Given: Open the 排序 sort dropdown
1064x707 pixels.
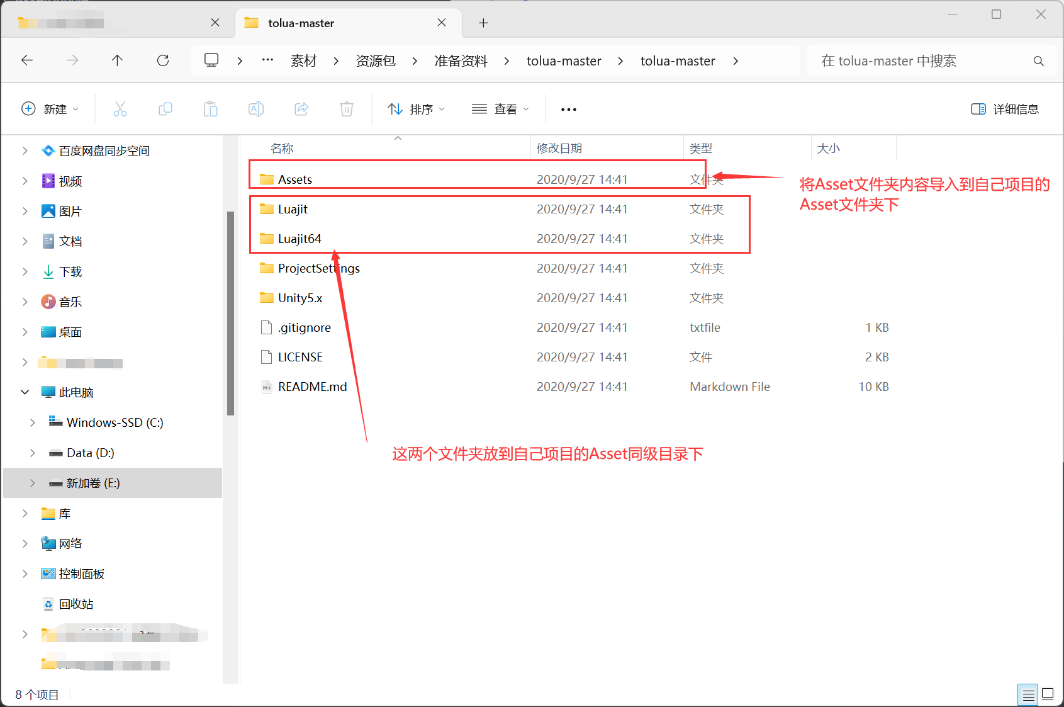Looking at the screenshot, I should [x=417, y=109].
